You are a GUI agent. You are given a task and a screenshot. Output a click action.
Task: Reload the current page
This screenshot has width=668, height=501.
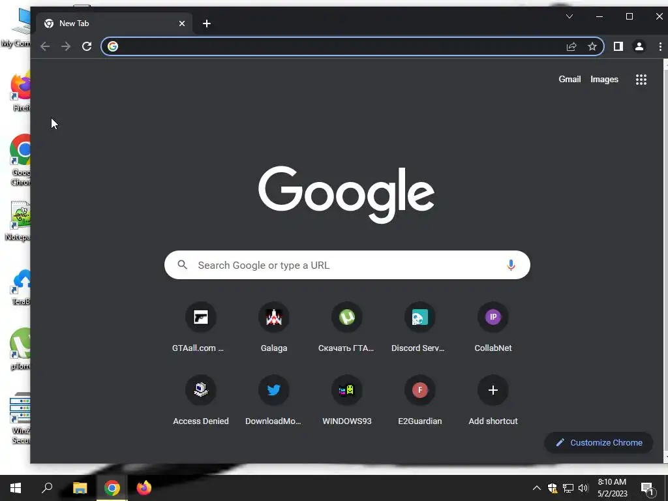click(87, 46)
